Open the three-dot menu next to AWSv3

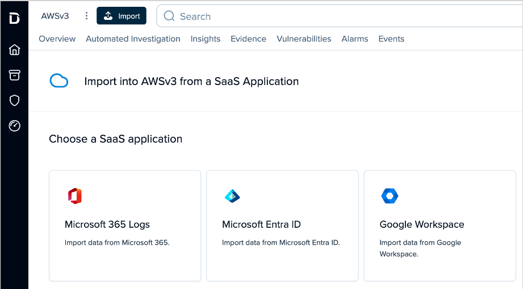click(86, 16)
